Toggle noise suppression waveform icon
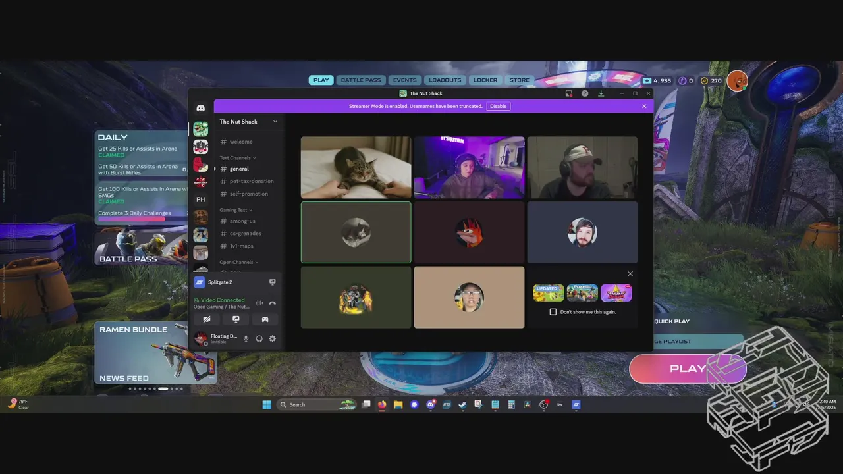Screen dimensions: 843x474 (x=259, y=303)
